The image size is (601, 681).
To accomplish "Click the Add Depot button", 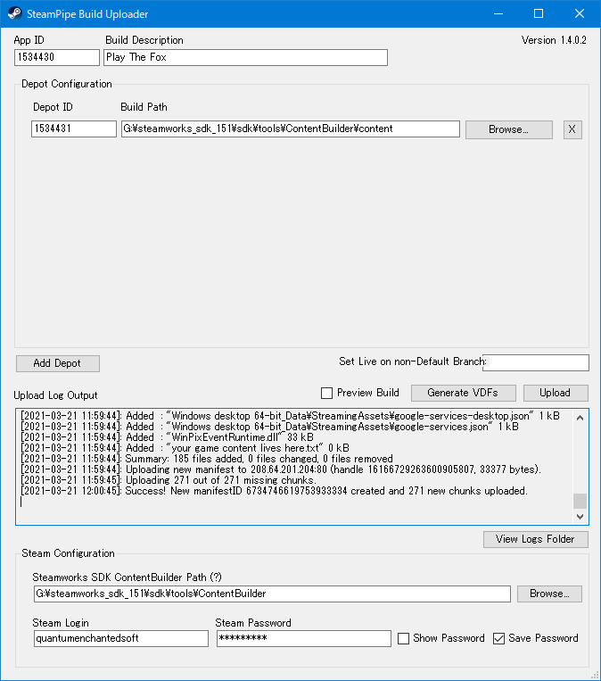I will [x=58, y=363].
